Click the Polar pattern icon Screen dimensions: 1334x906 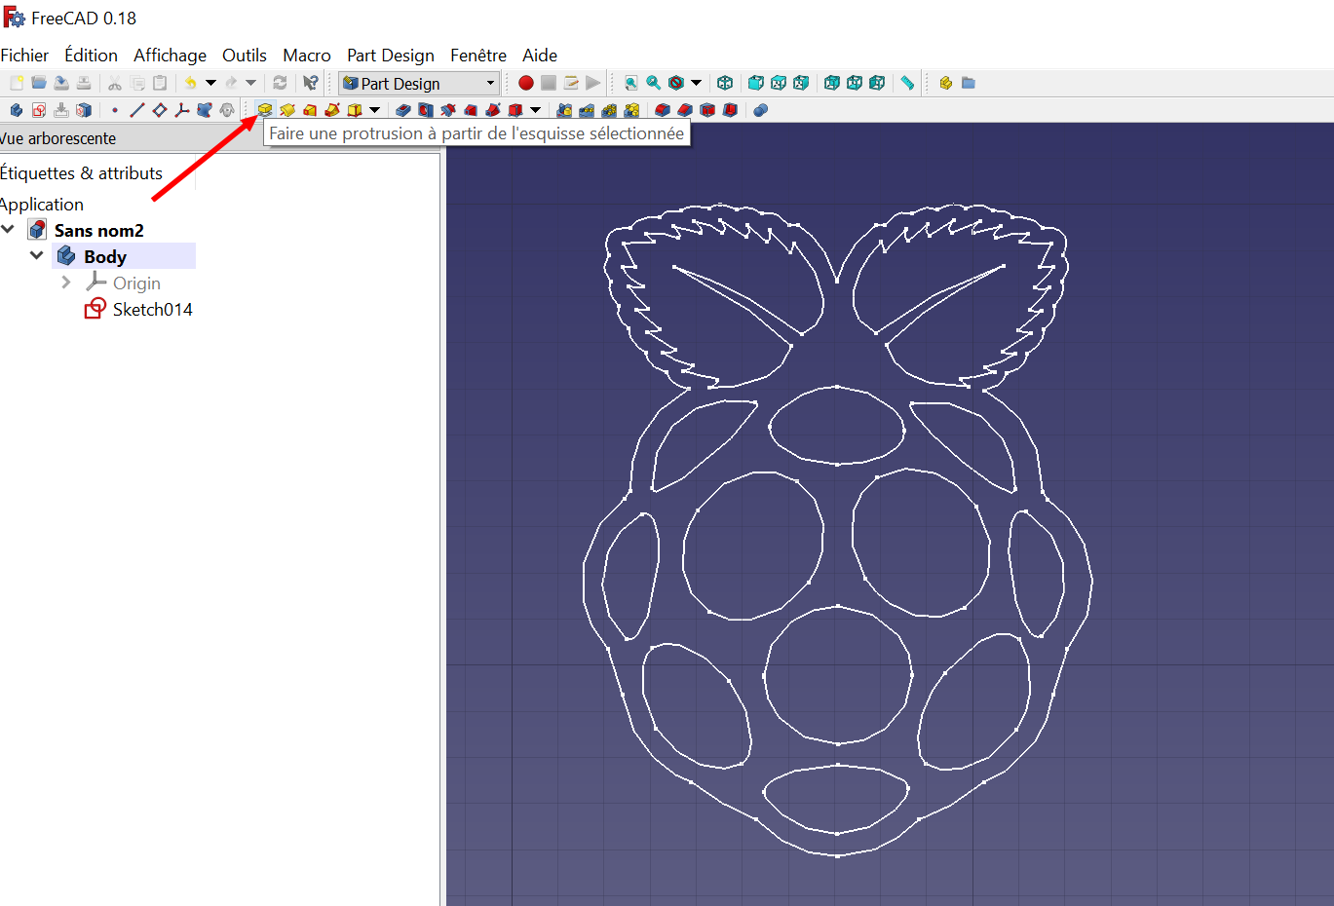pyautogui.click(x=609, y=110)
